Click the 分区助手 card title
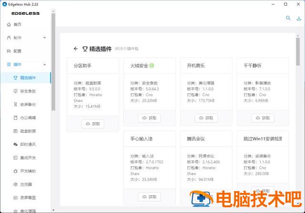The width and height of the screenshot is (305, 213). click(82, 66)
